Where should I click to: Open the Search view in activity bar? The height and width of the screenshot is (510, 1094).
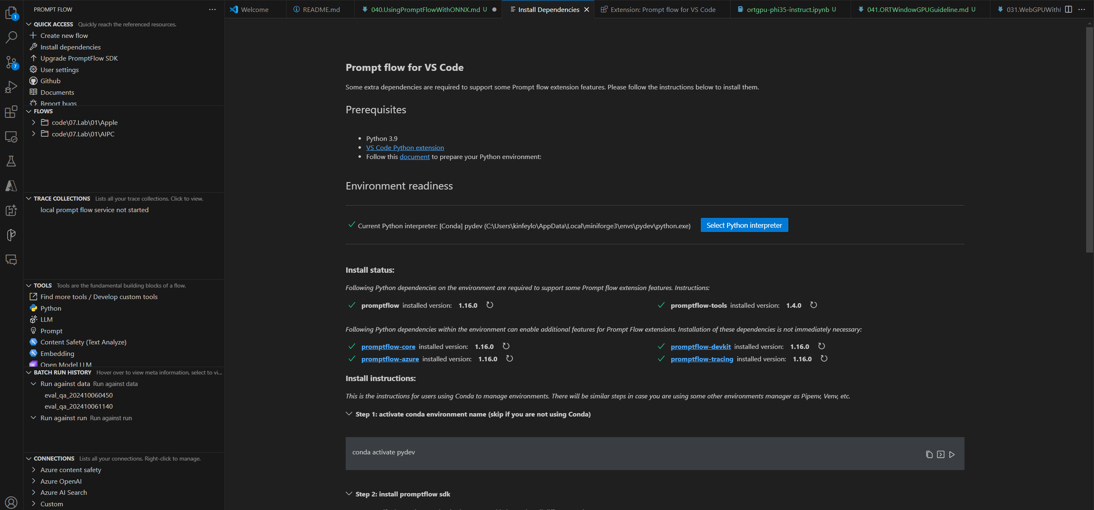11,37
